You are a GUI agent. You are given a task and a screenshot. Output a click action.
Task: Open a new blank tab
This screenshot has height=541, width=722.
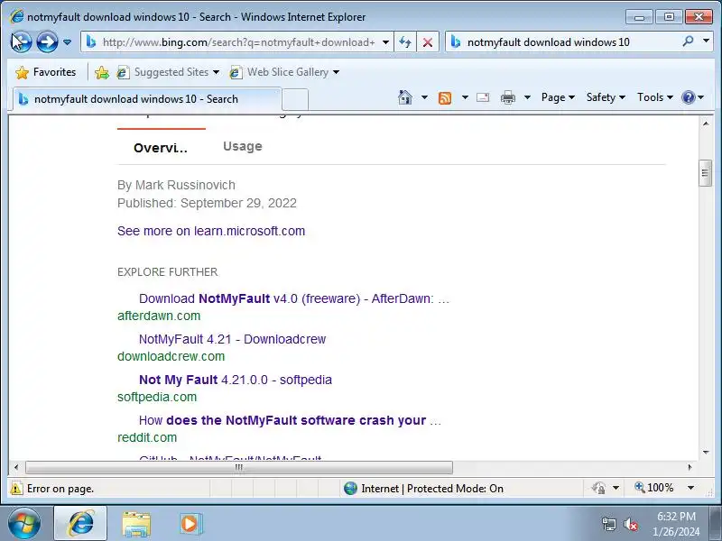(295, 99)
